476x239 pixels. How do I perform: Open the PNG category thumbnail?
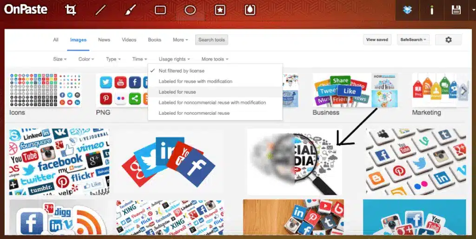coord(122,90)
